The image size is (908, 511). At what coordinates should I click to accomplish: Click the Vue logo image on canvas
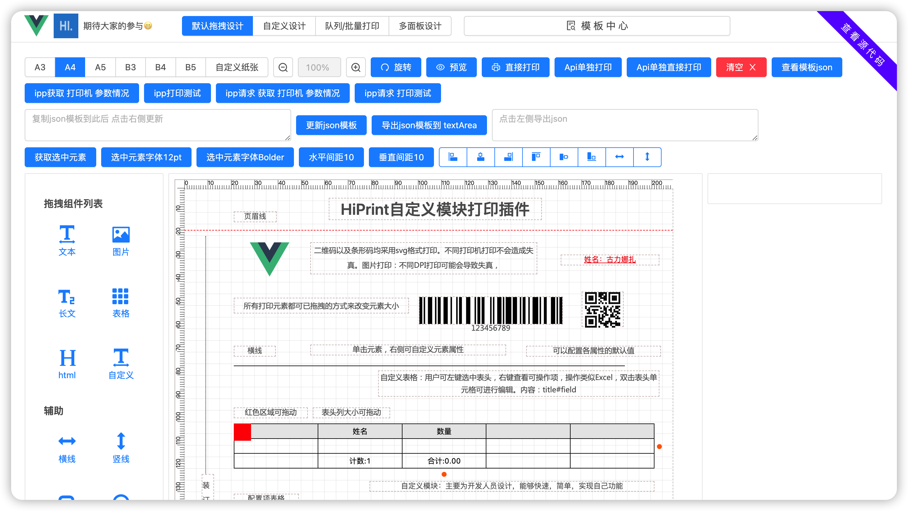click(x=270, y=259)
